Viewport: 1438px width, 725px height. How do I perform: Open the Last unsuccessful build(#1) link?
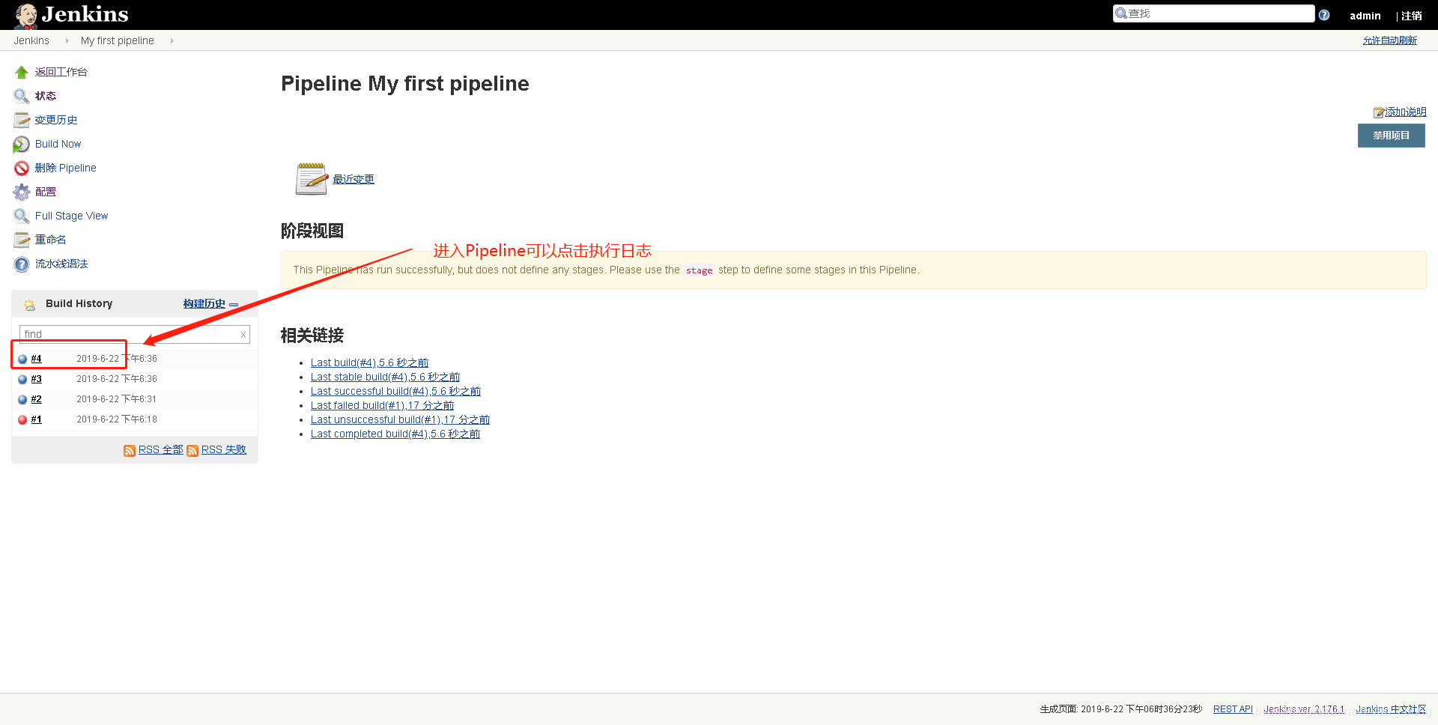click(400, 419)
